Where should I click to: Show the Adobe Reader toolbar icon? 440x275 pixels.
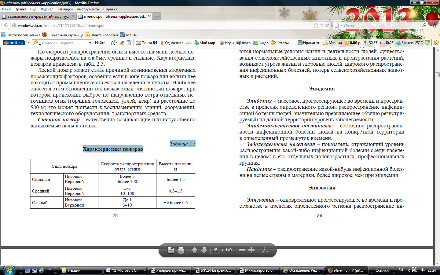[265, 250]
